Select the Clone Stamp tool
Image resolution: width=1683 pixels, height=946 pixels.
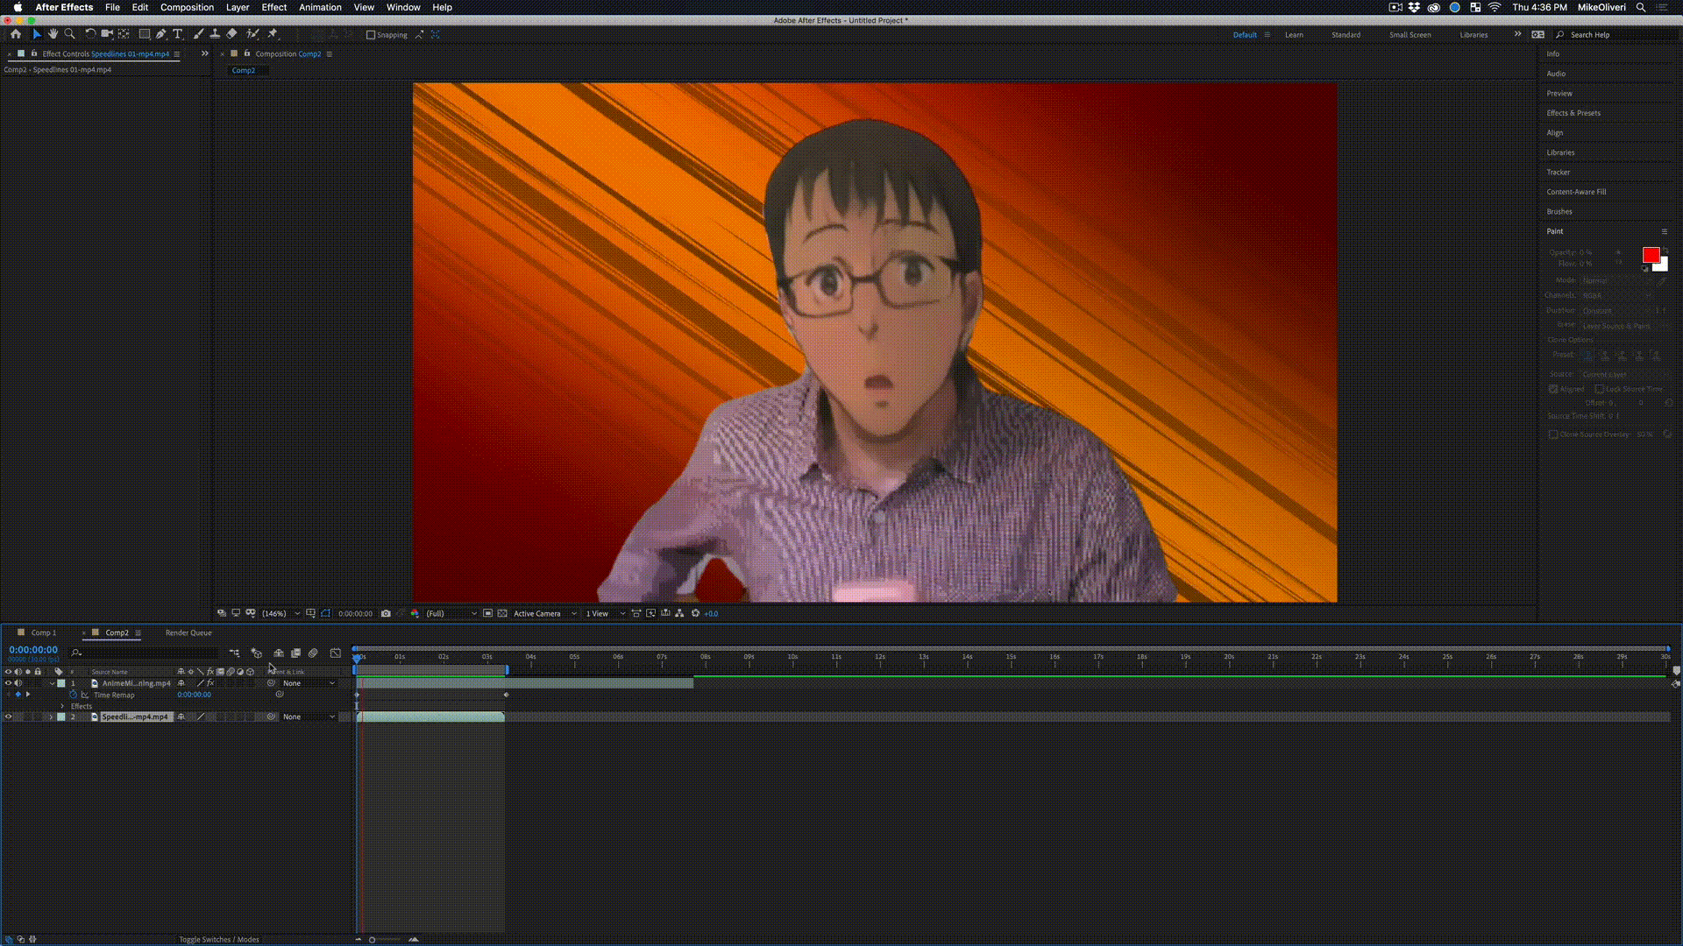click(x=215, y=34)
